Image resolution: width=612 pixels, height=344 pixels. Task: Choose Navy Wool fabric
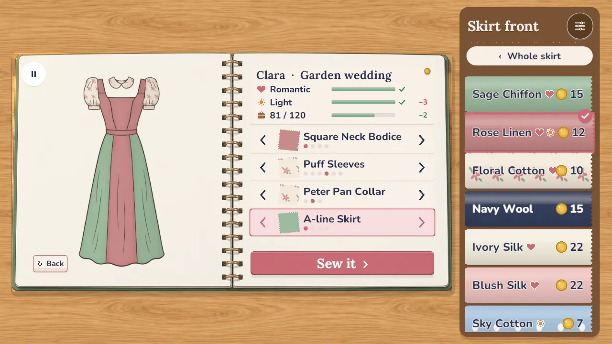click(x=528, y=209)
